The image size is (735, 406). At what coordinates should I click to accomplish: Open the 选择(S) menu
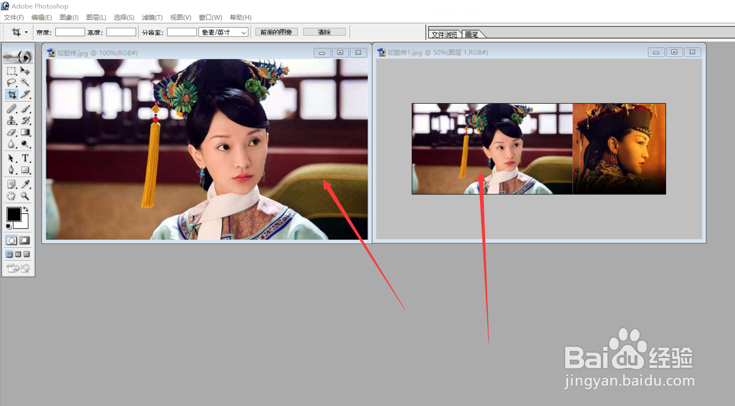[124, 17]
